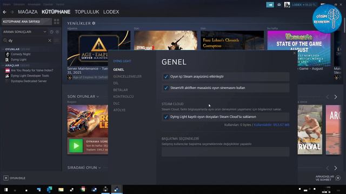Screen dimensions: 346x194
Task: Close the Dying Light properties dialog
Action: (x=294, y=53)
